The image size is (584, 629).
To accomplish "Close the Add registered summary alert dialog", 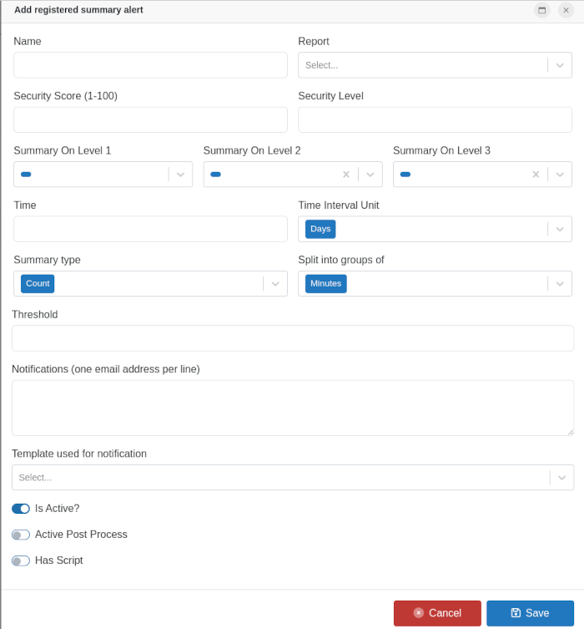I will (566, 10).
